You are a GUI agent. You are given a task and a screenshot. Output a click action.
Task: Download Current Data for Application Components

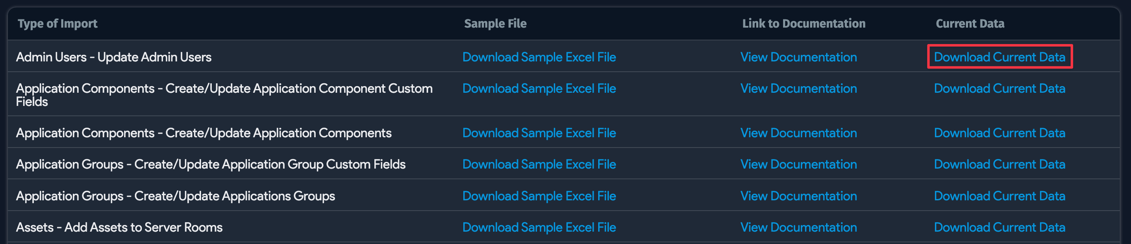(x=999, y=133)
